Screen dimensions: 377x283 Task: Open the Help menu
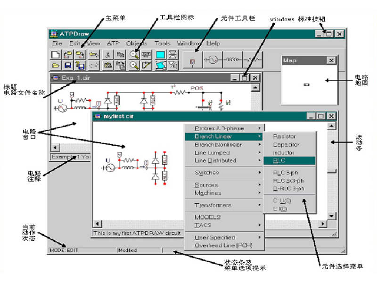tap(213, 43)
